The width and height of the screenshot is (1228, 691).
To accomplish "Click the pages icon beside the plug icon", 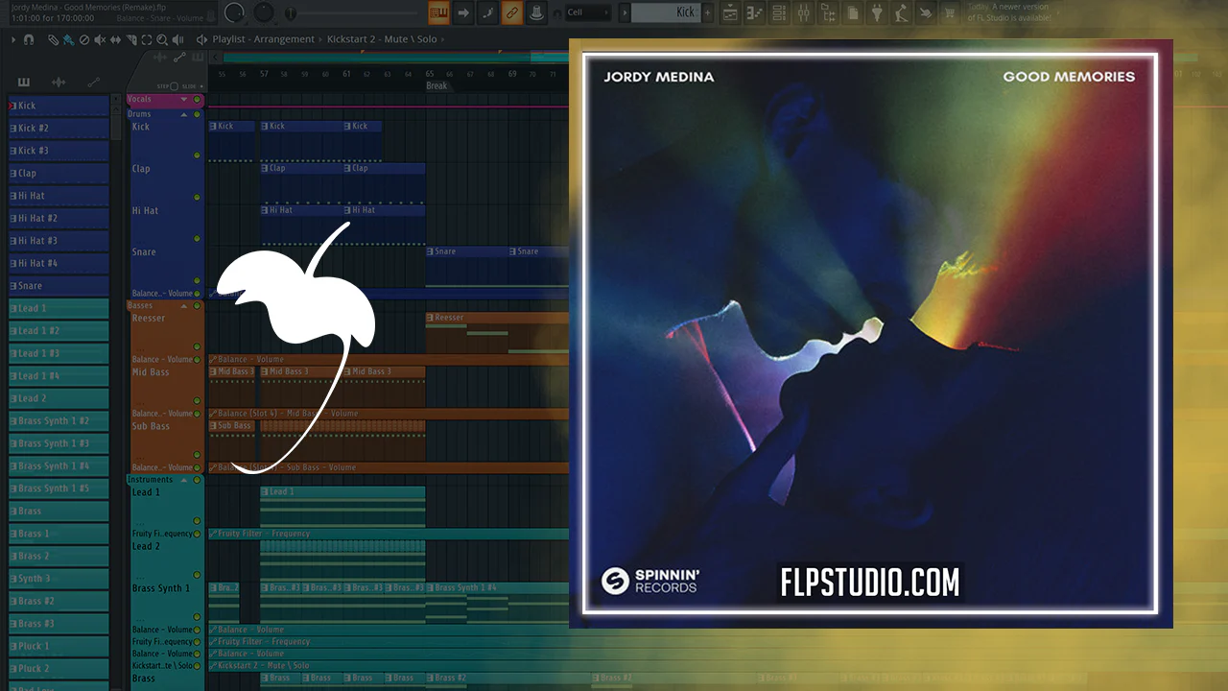I will pos(852,12).
